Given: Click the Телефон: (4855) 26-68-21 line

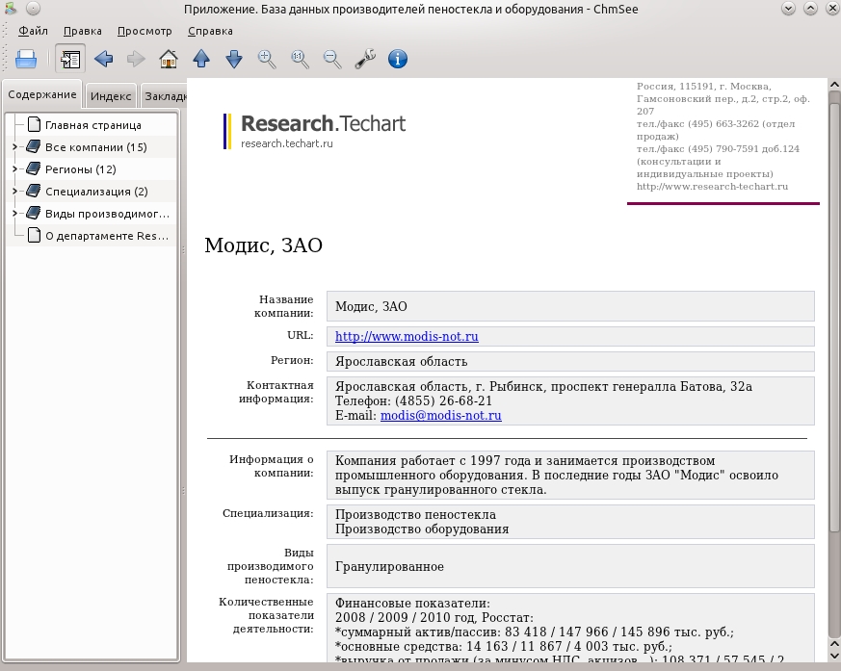Looking at the screenshot, I should pos(413,400).
